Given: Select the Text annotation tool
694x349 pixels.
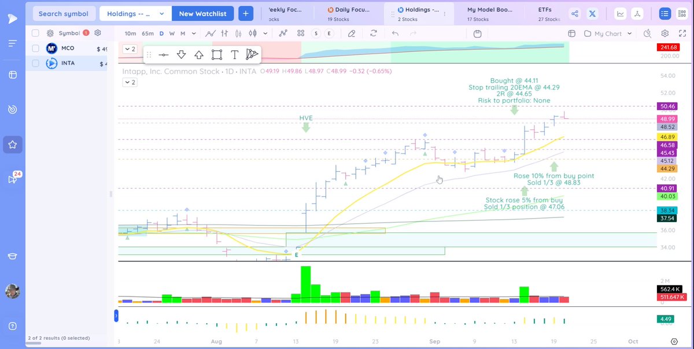Looking at the screenshot, I should click(234, 54).
